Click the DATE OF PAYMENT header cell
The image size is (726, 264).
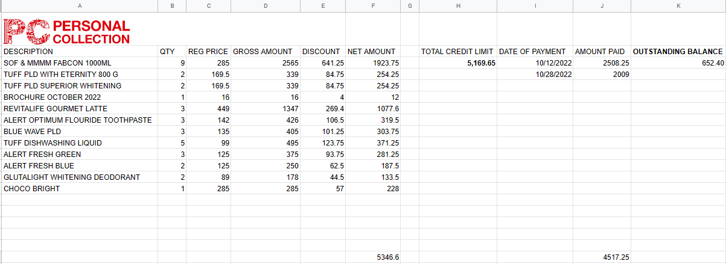click(535, 52)
